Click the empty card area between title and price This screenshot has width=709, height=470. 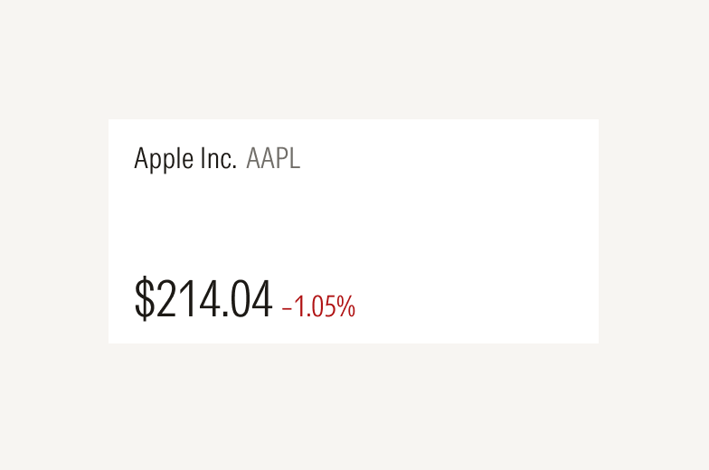point(353,221)
